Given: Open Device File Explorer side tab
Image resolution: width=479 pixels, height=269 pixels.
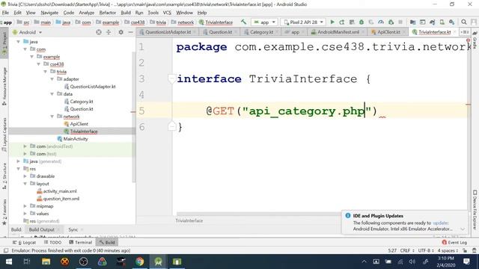Looking at the screenshot, I should 475,210.
